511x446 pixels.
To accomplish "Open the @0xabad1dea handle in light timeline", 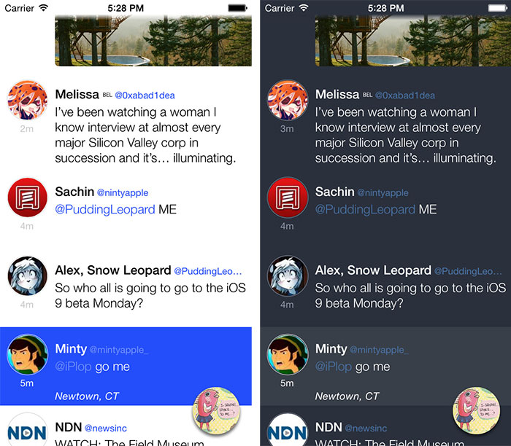I will tap(145, 95).
